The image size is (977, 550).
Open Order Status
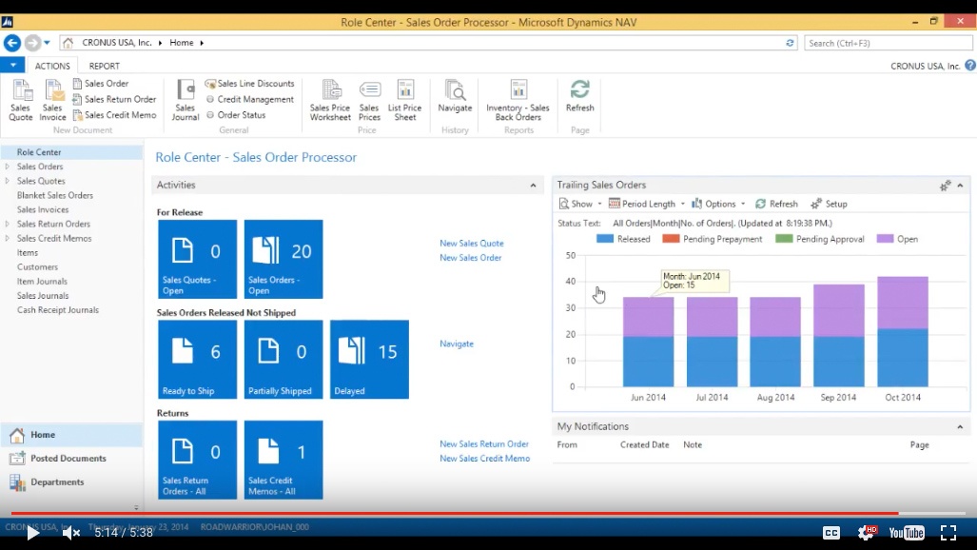tap(236, 115)
